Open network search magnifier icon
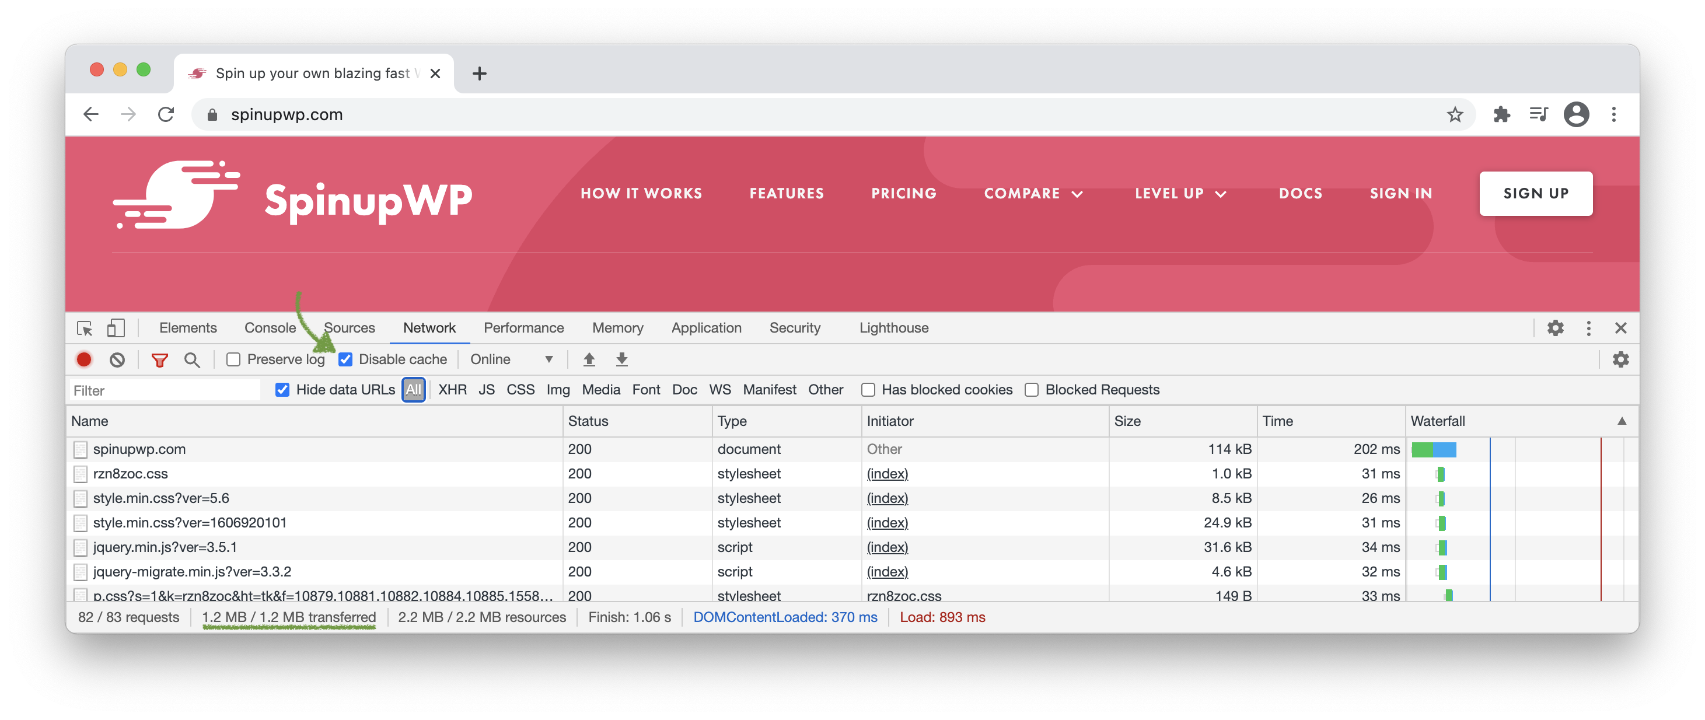The width and height of the screenshot is (1705, 720). click(192, 359)
